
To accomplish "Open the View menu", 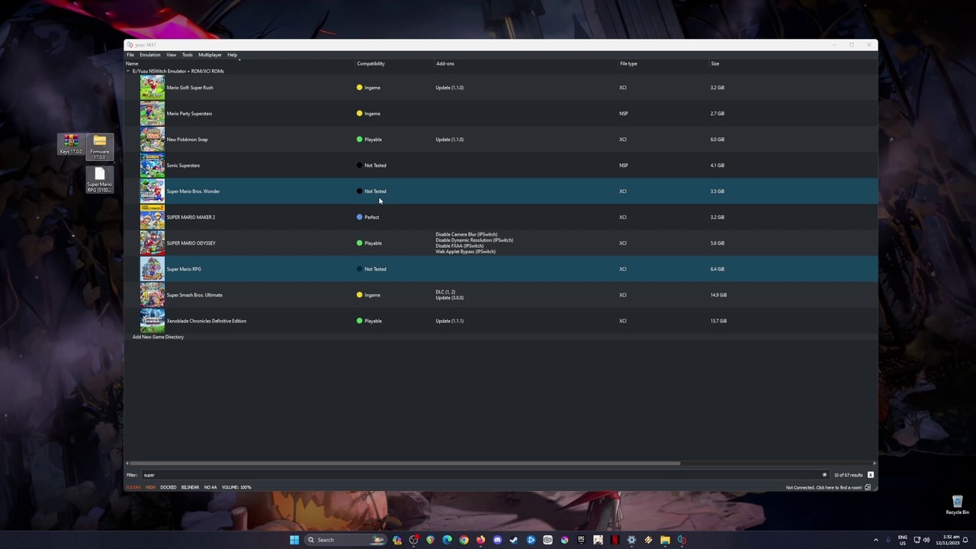I will [x=172, y=55].
